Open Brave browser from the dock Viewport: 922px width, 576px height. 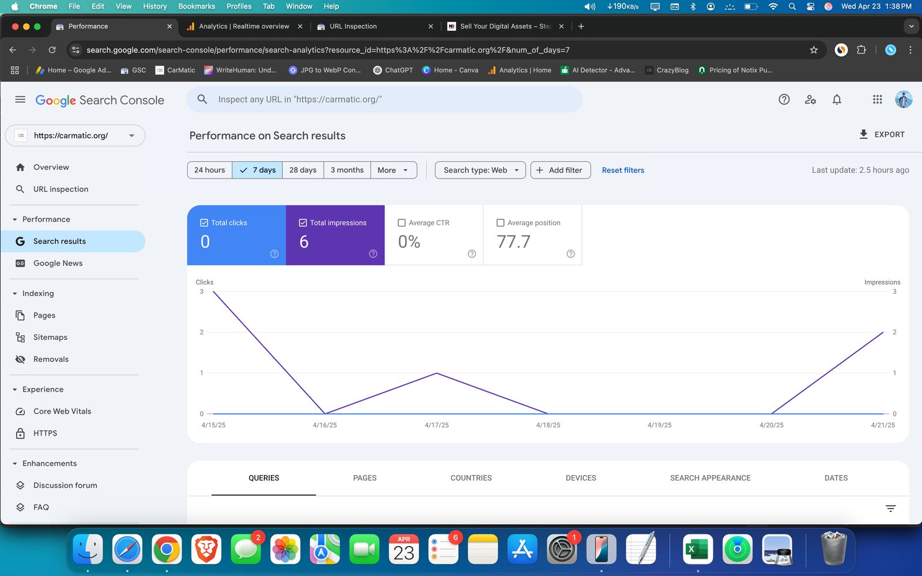tap(206, 549)
